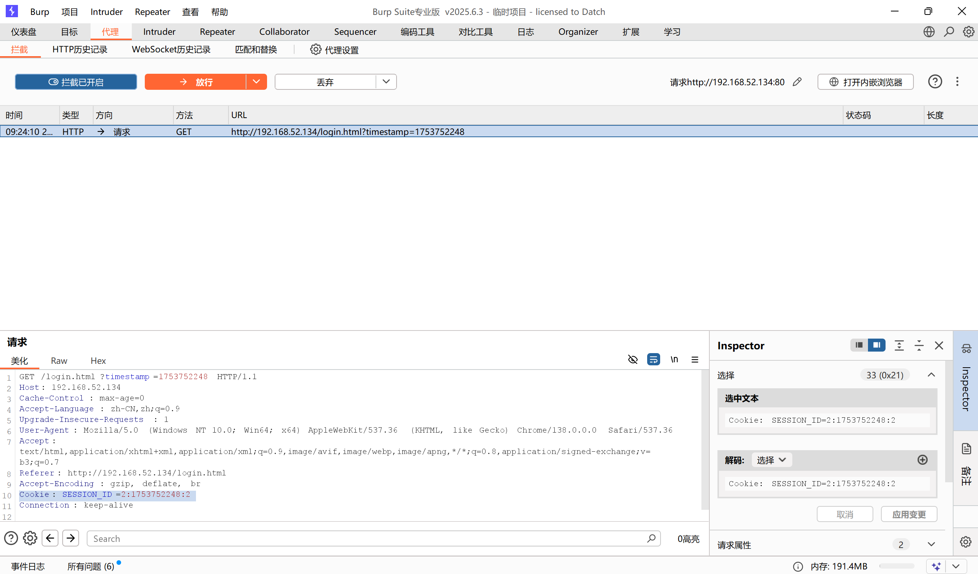Open Inspector sidebar settings gear
This screenshot has height=574, width=978.
point(965,542)
